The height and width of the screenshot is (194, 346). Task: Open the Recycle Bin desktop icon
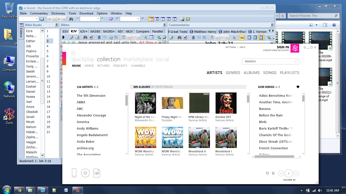[x=9, y=10]
